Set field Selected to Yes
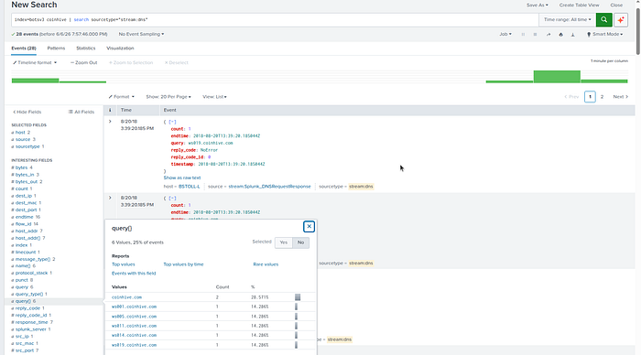 point(283,242)
